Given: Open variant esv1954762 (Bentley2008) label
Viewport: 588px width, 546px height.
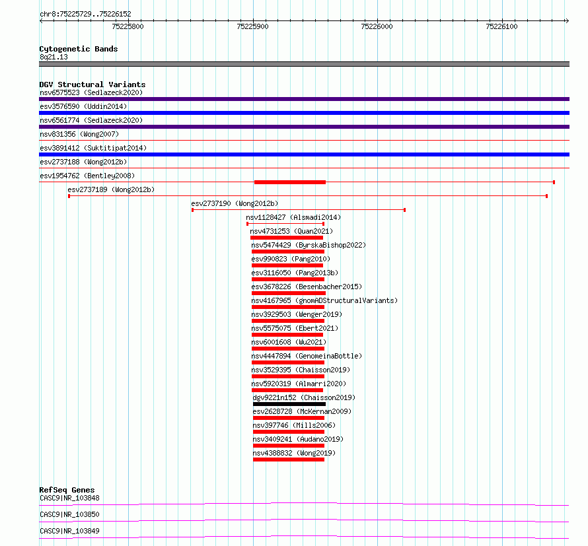Looking at the screenshot, I should pyautogui.click(x=87, y=176).
